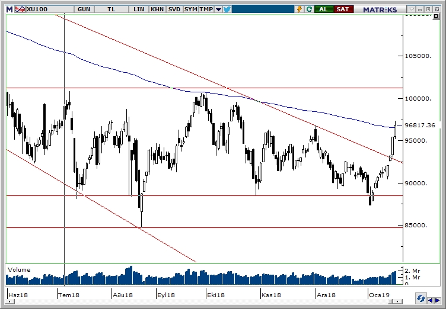Click the green AL buy button
Viewport: 446px width, 309px height.
tap(323, 9)
